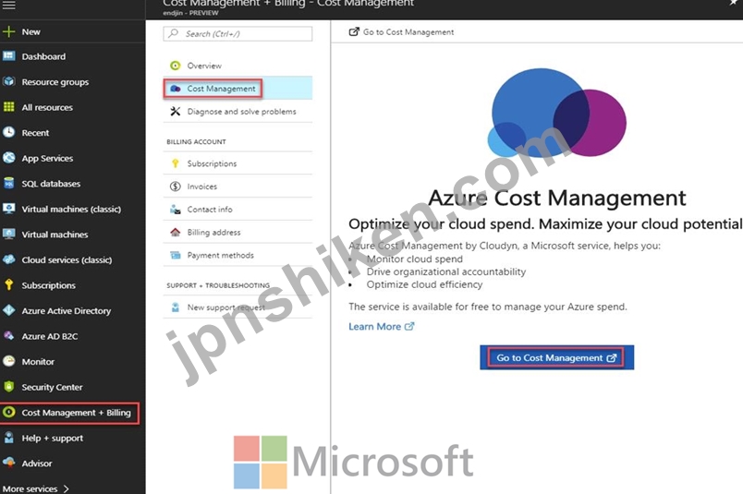Click the All resources grid icon

[8, 107]
